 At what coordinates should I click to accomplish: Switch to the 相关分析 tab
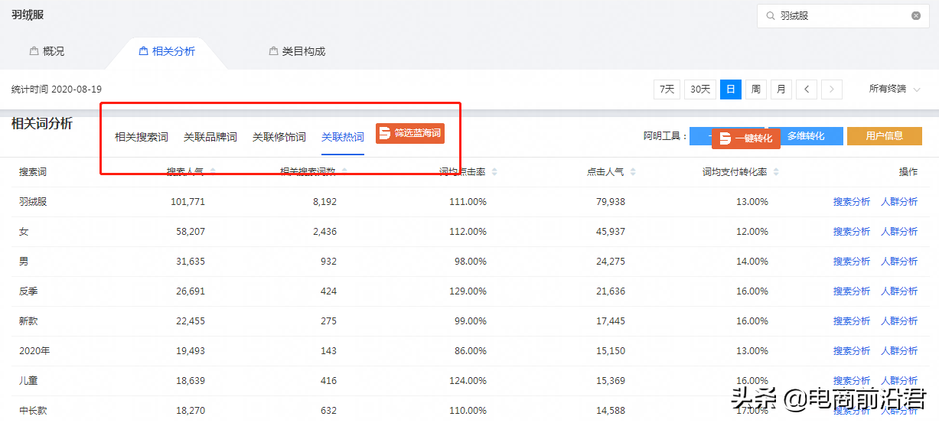click(x=167, y=51)
